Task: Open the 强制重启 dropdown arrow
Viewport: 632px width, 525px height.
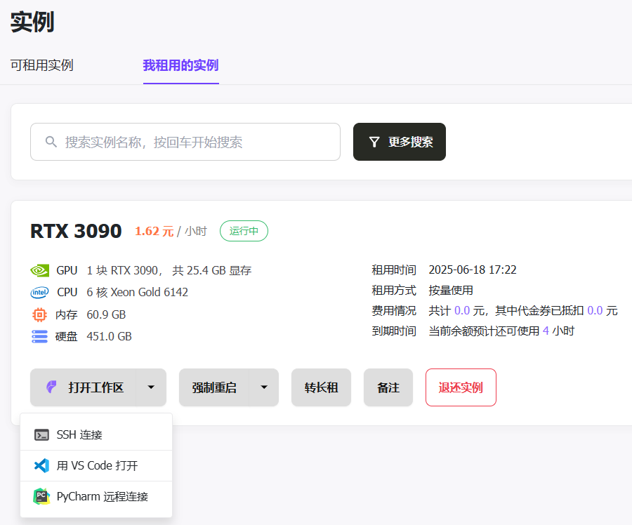Action: click(264, 387)
